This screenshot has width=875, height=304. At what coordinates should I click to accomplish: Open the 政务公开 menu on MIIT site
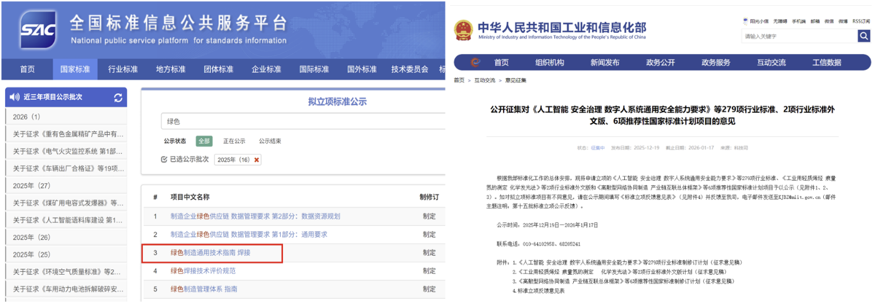(x=660, y=63)
